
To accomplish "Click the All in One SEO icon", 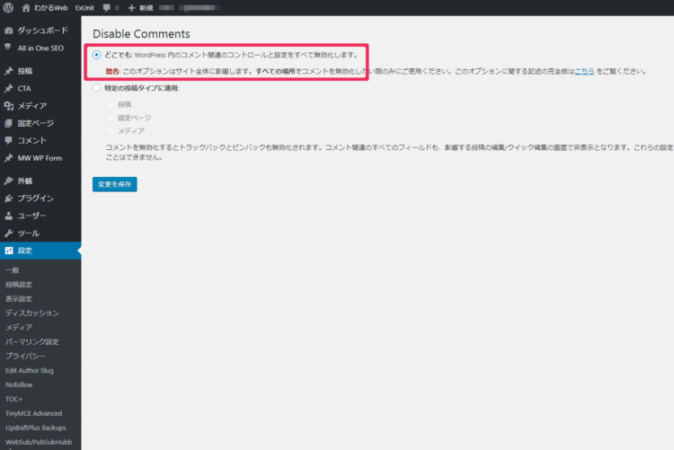I will [x=8, y=48].
